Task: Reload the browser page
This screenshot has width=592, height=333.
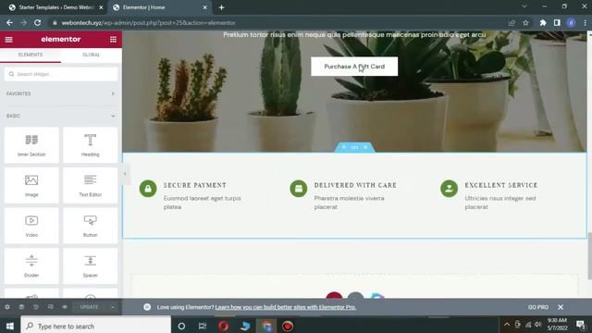Action: click(x=37, y=22)
